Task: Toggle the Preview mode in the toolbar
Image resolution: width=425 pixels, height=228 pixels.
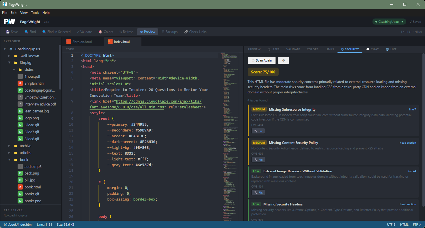Action: (x=147, y=32)
